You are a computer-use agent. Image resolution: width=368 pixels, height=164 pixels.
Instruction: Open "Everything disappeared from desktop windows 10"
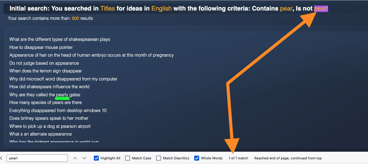tap(58, 110)
